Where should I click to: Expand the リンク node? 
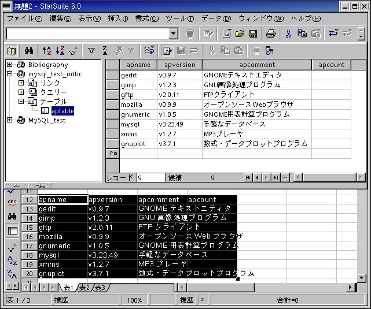21,83
